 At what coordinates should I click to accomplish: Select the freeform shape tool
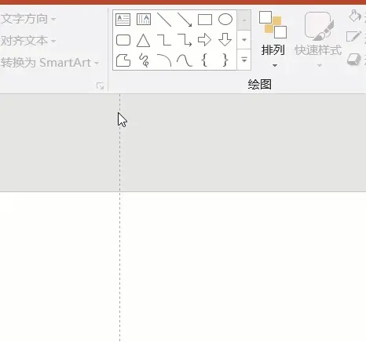point(123,60)
